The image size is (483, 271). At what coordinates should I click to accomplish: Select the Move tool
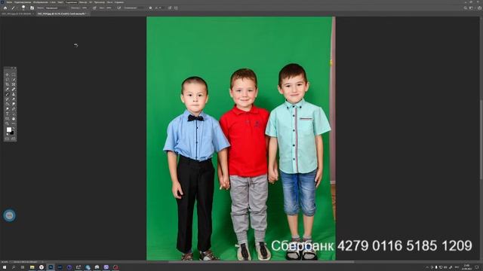click(x=7, y=75)
